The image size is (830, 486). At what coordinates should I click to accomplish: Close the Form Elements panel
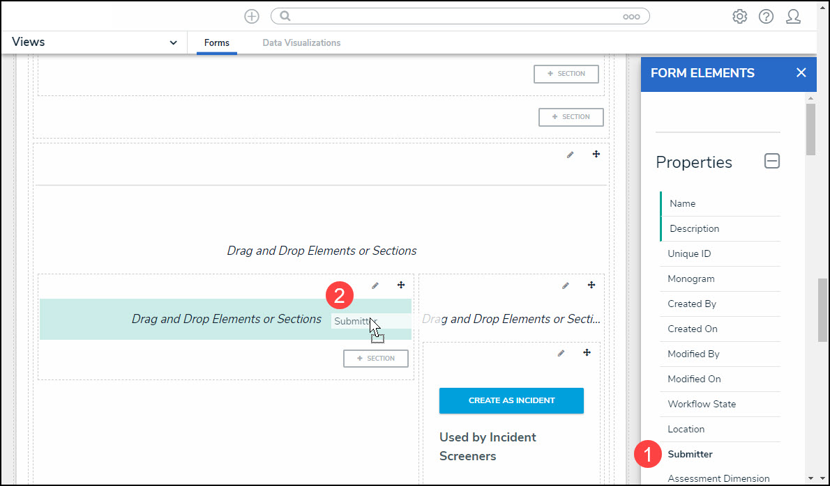(x=801, y=73)
